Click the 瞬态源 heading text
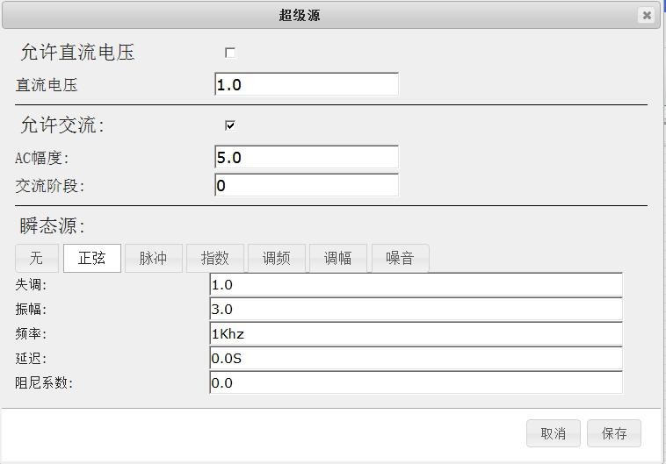 [x=52, y=225]
